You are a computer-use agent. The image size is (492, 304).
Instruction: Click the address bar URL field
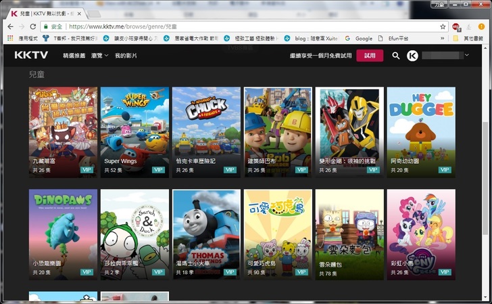pyautogui.click(x=245, y=26)
